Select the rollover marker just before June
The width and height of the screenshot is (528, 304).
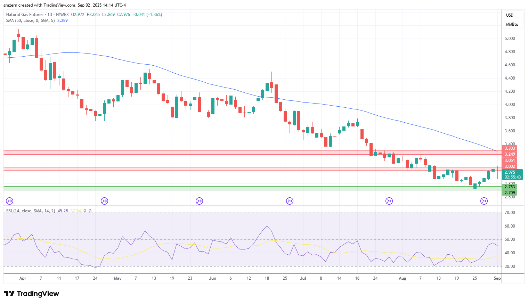click(199, 201)
